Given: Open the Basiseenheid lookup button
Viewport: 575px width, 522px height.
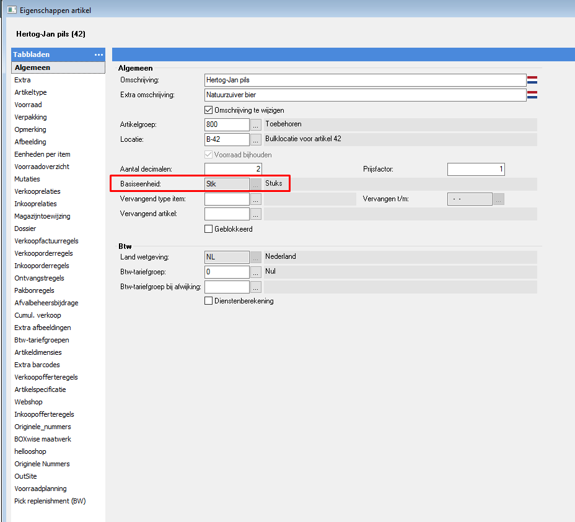Looking at the screenshot, I should tap(256, 184).
